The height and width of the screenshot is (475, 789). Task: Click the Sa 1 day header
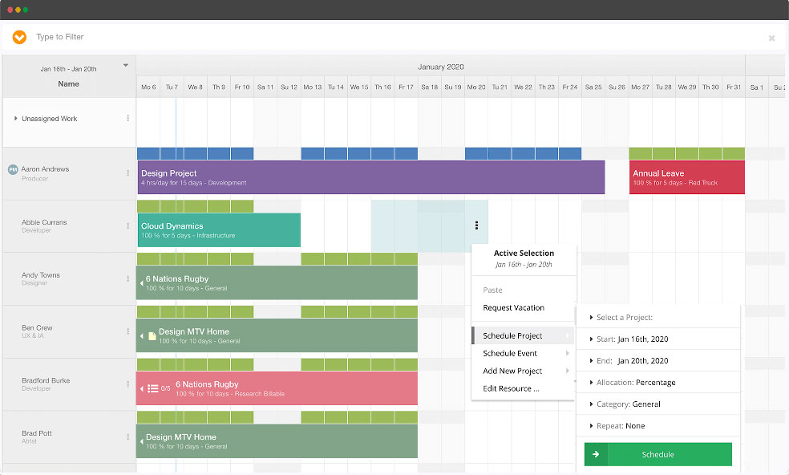pyautogui.click(x=757, y=87)
